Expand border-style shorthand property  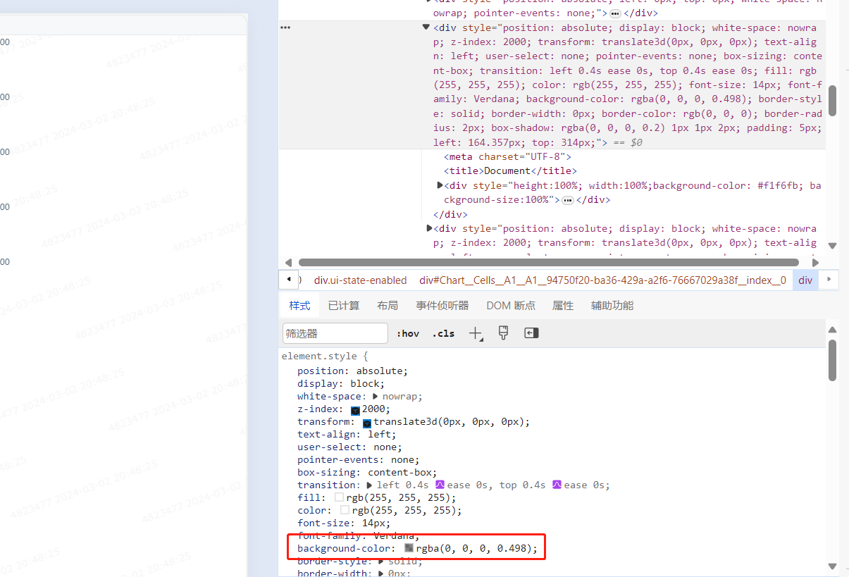click(x=381, y=562)
